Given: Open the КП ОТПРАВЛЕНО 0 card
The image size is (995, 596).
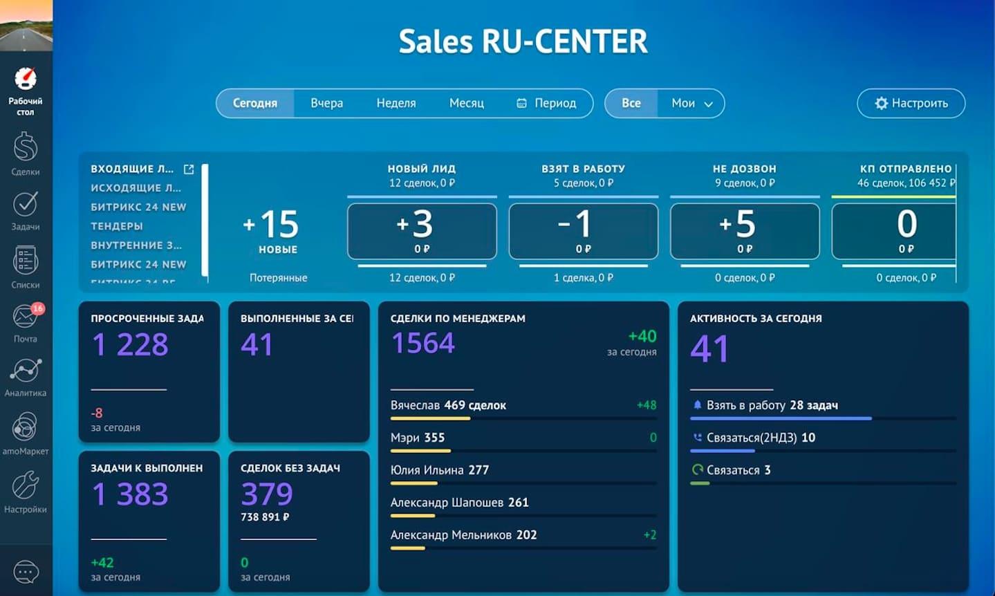Looking at the screenshot, I should click(x=894, y=231).
